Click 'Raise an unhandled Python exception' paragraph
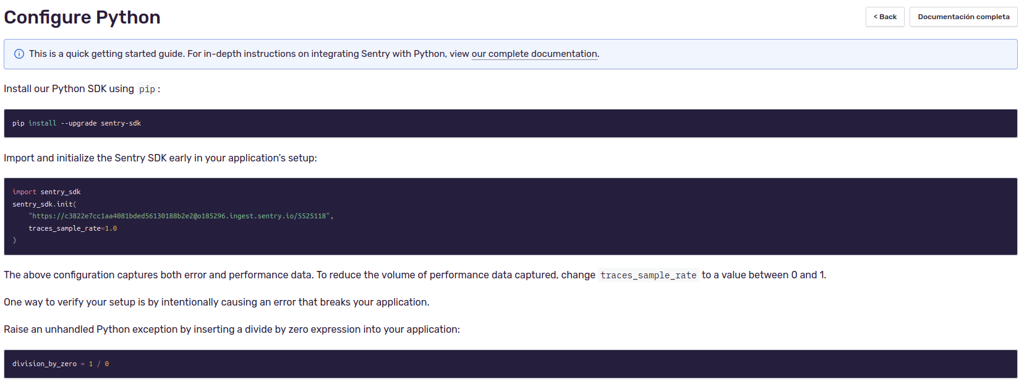This screenshot has height=381, width=1024. coord(231,329)
